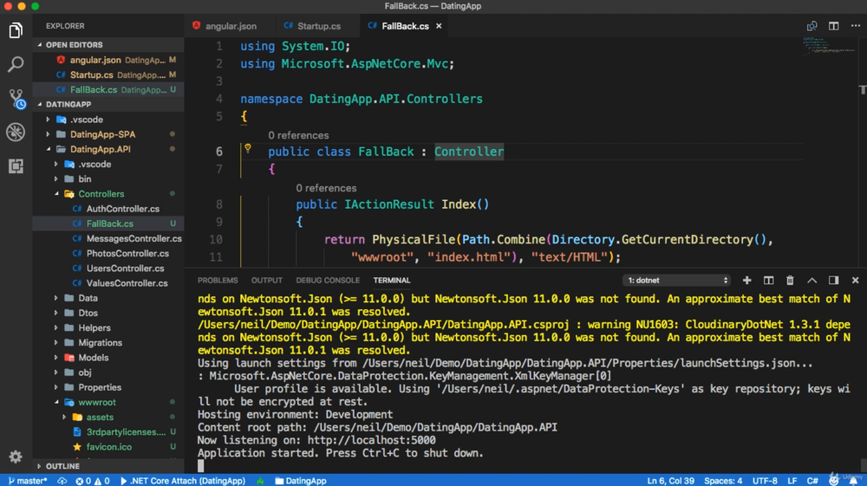Click the feedback smiley icon in status bar

(834, 481)
